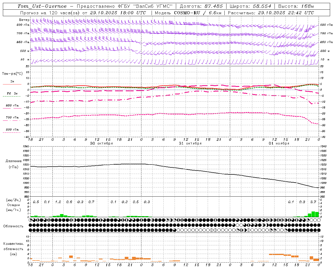Select the 'Широта: 58.554' latitude value
Screen dimensions: 334x267
250,6
